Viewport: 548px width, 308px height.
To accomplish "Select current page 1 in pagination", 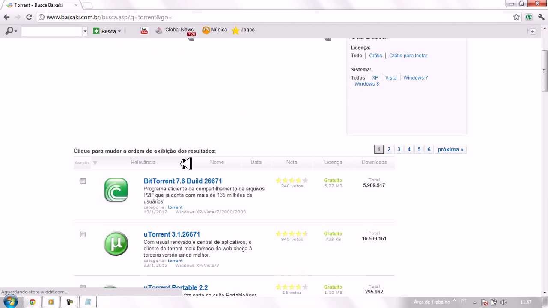I will point(378,149).
